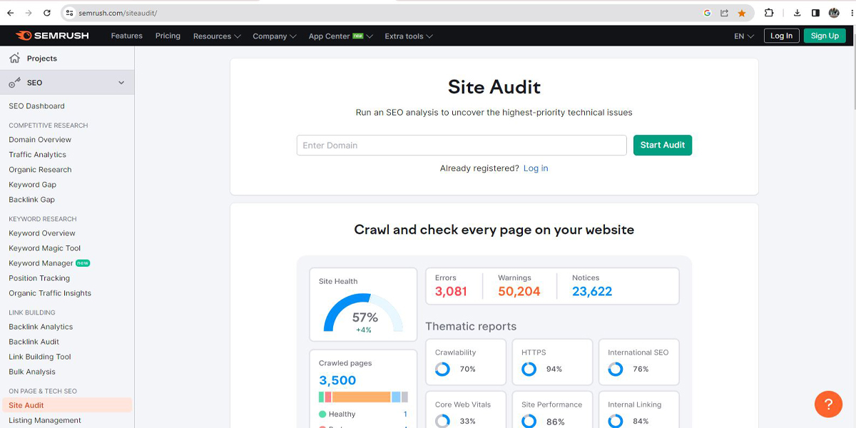Select Site Audit in sidebar
This screenshot has height=428, width=856.
coord(66,405)
